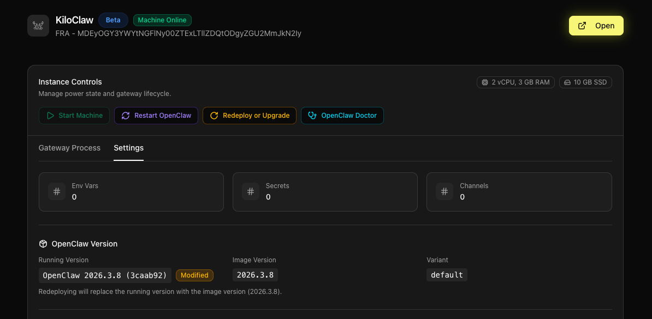Click the cube icon next to OpenClaw Version
This screenshot has width=652, height=319.
[x=43, y=244]
